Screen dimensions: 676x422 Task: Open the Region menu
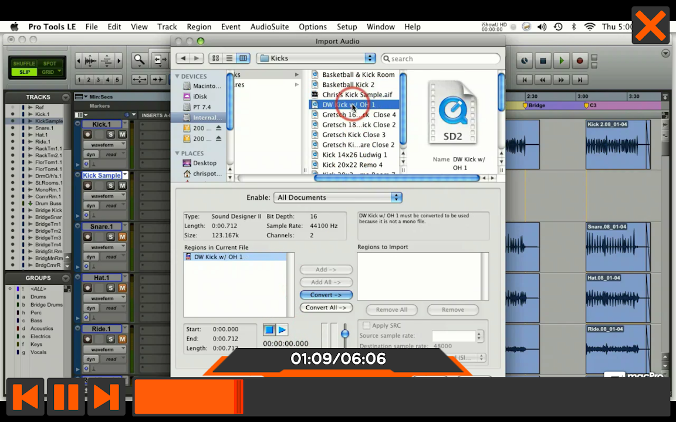[x=199, y=27]
